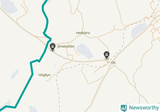Screen dimensions: 160x112
Task: Click the car accident marker near Jönsbacken
Action: click(x=52, y=47)
